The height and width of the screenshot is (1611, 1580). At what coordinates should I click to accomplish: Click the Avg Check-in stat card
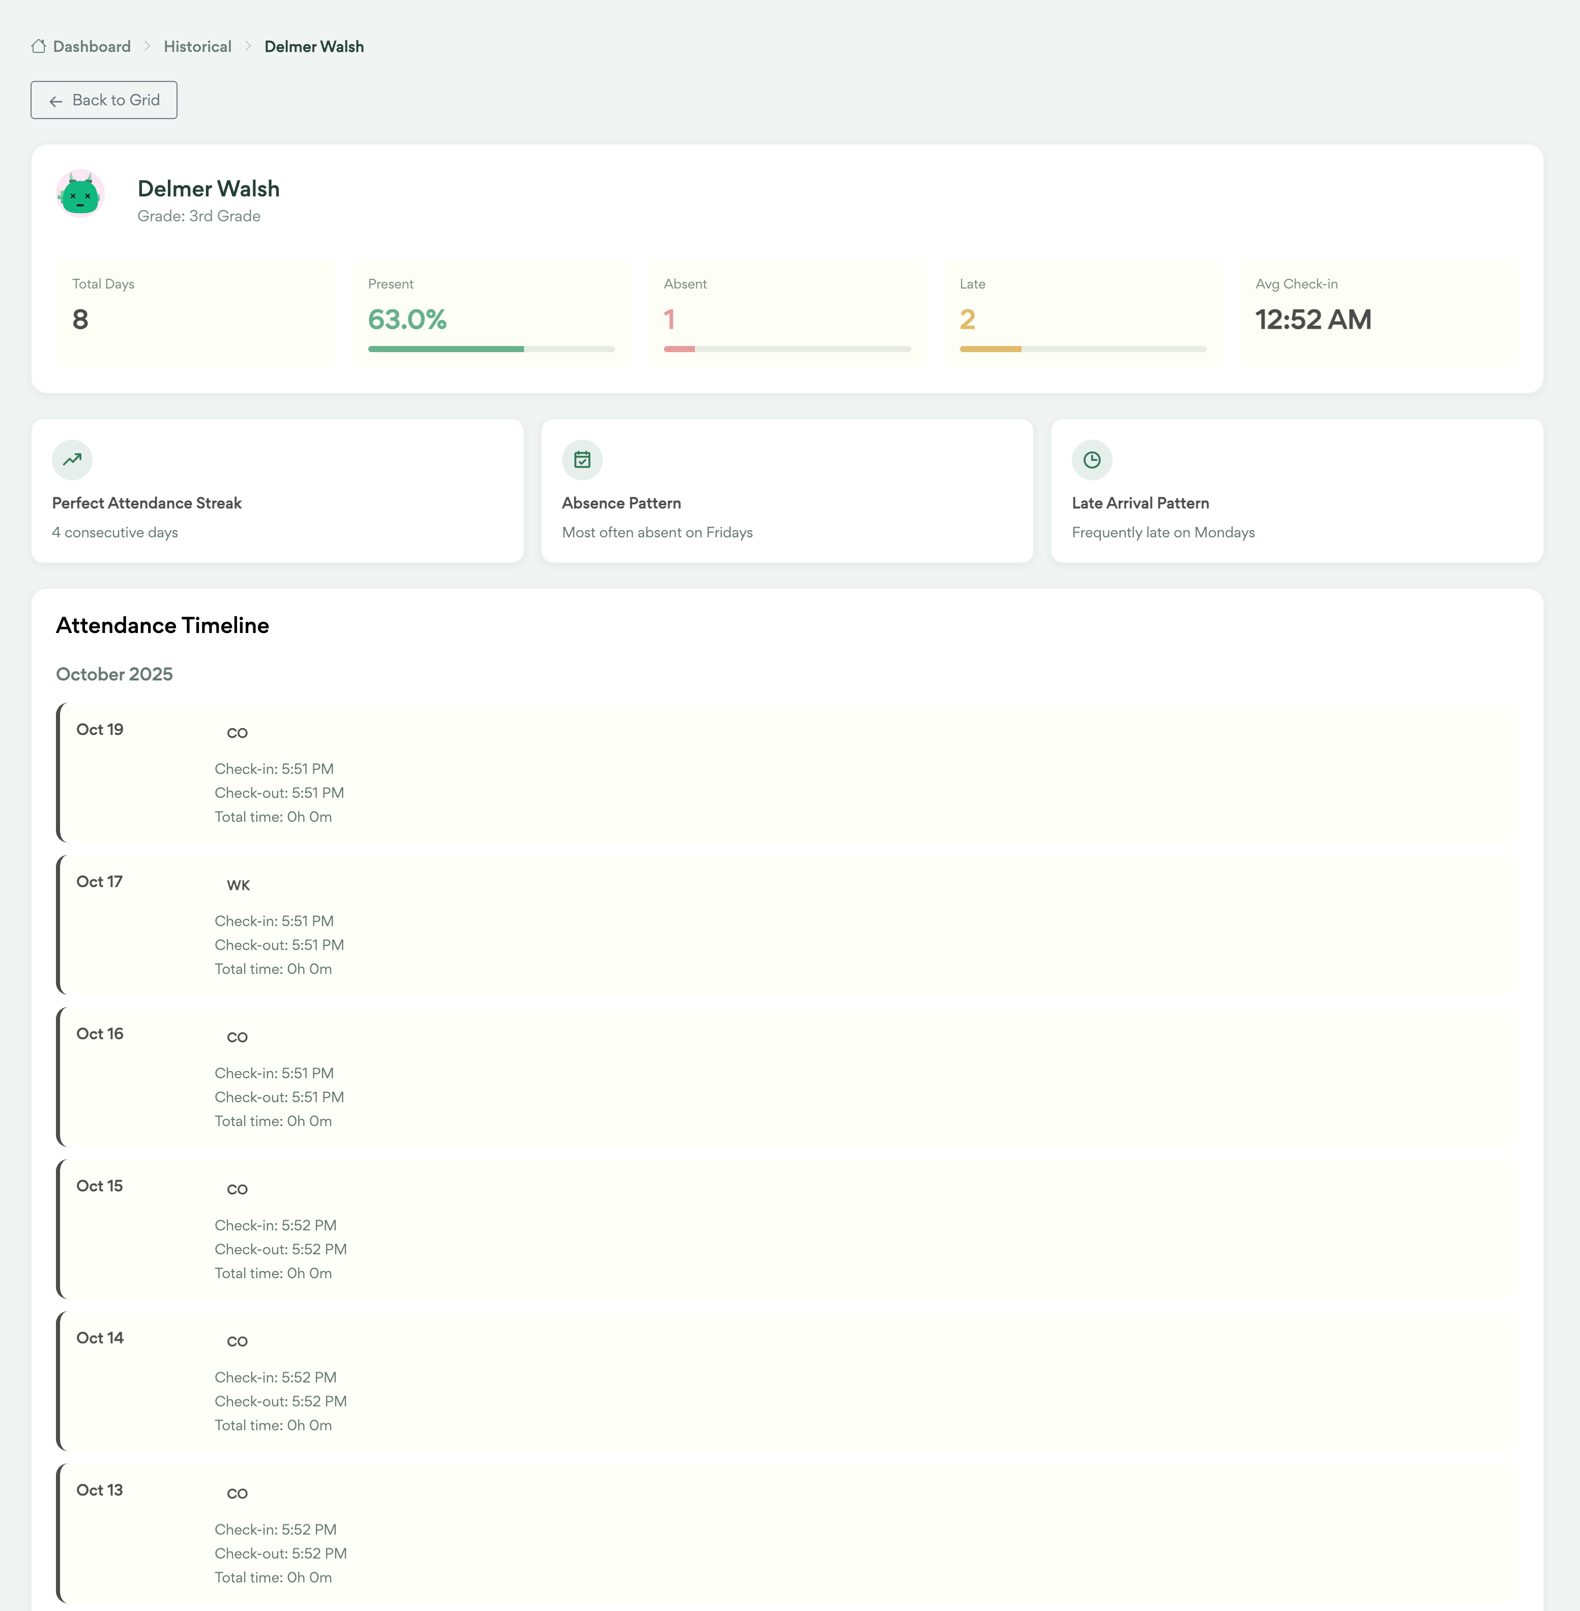(1379, 314)
